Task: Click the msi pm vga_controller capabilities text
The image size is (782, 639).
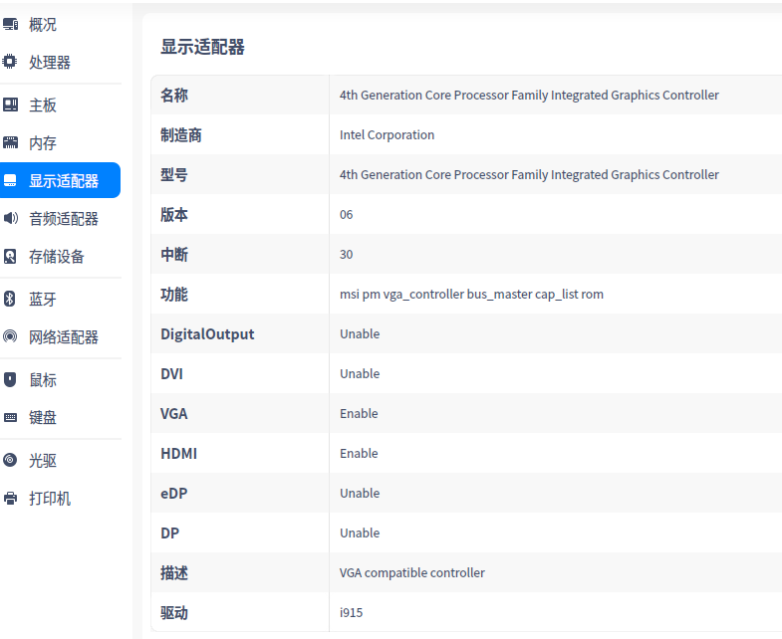Action: (x=471, y=294)
